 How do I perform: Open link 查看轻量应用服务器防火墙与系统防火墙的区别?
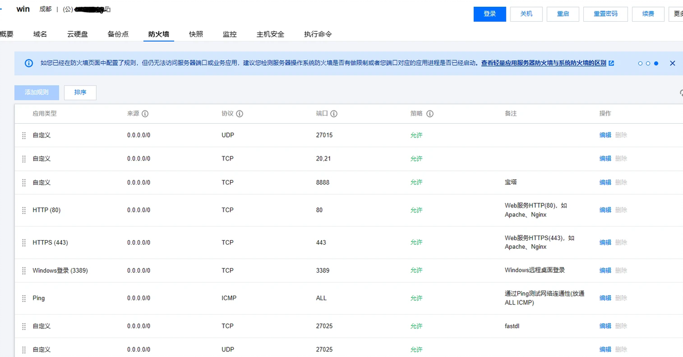(544, 63)
